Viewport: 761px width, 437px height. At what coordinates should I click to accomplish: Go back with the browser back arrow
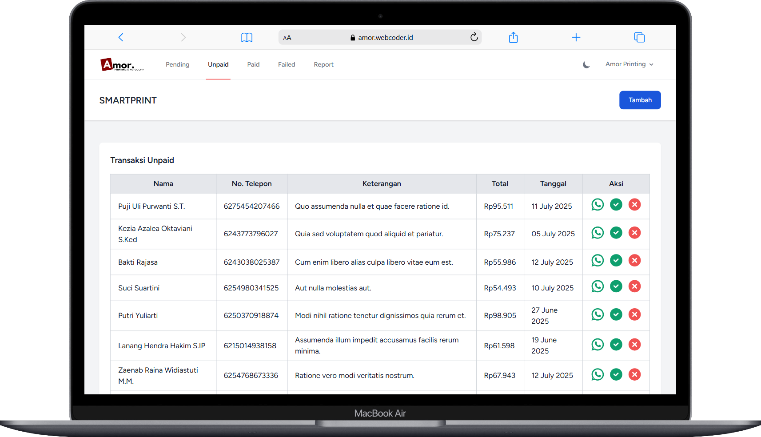tap(121, 37)
